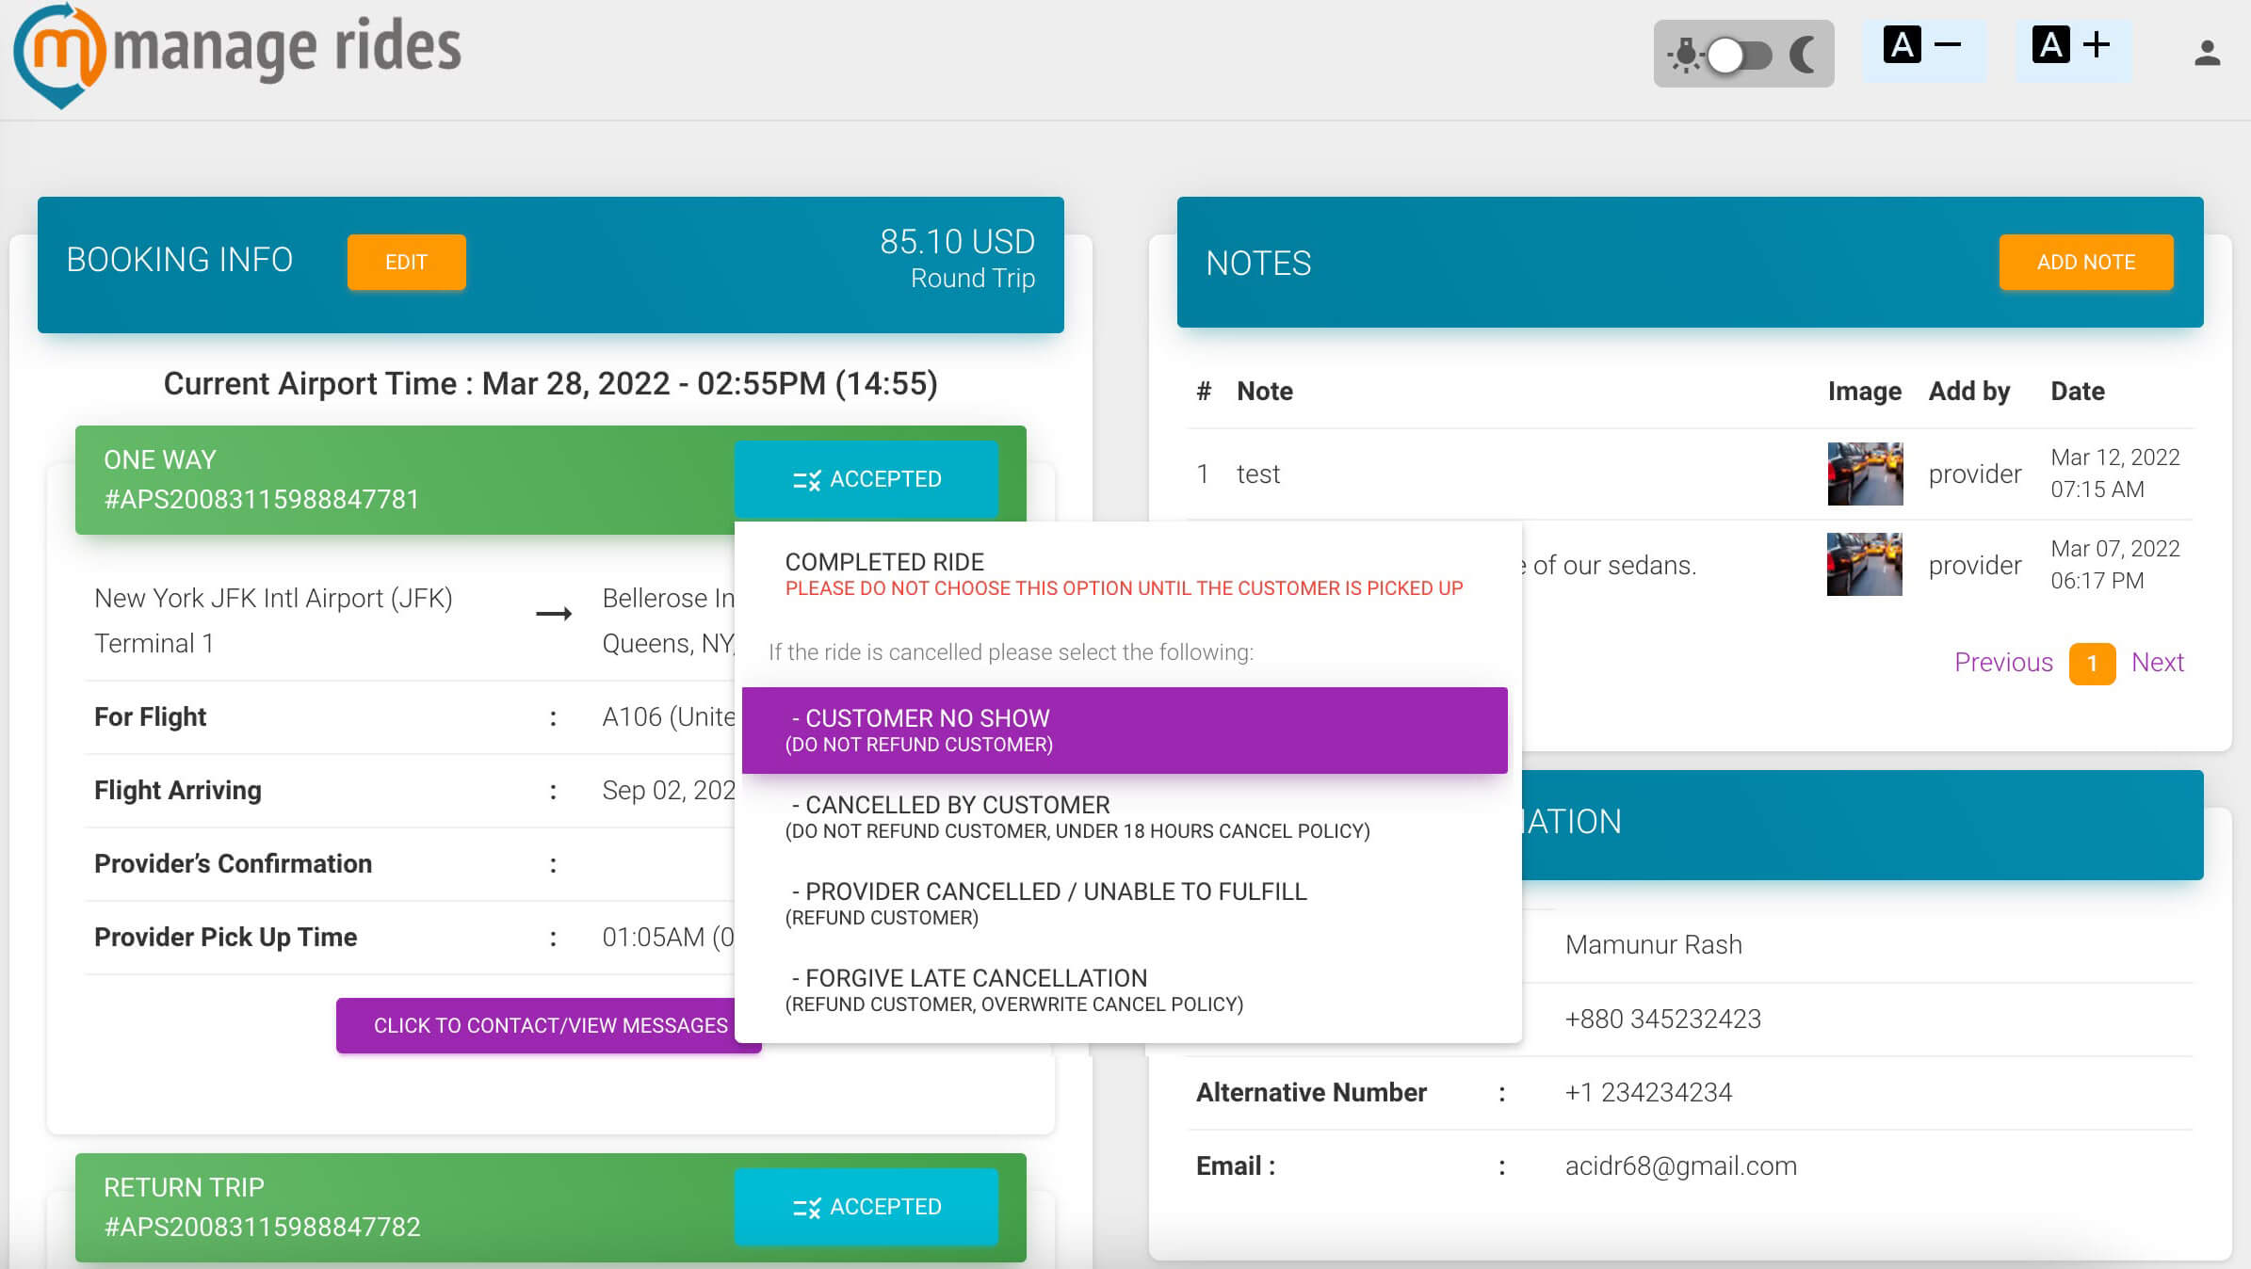Click the EDIT booking button

(x=406, y=262)
